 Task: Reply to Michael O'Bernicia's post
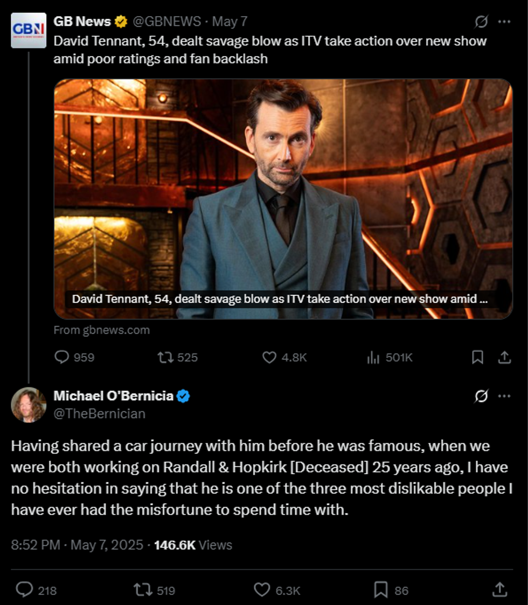[24, 590]
